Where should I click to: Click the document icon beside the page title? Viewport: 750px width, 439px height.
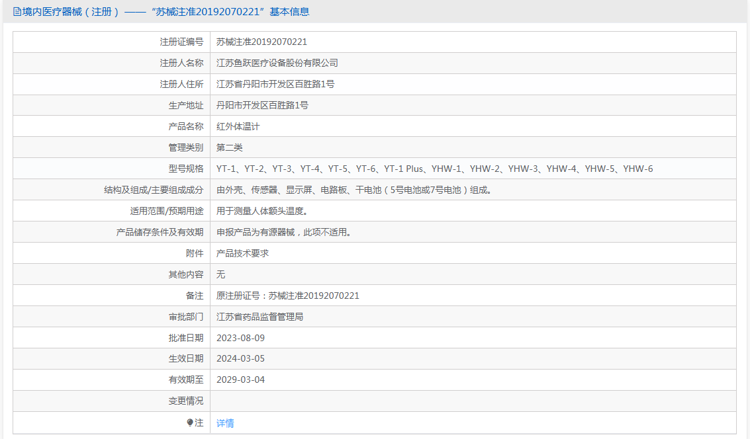coord(17,12)
